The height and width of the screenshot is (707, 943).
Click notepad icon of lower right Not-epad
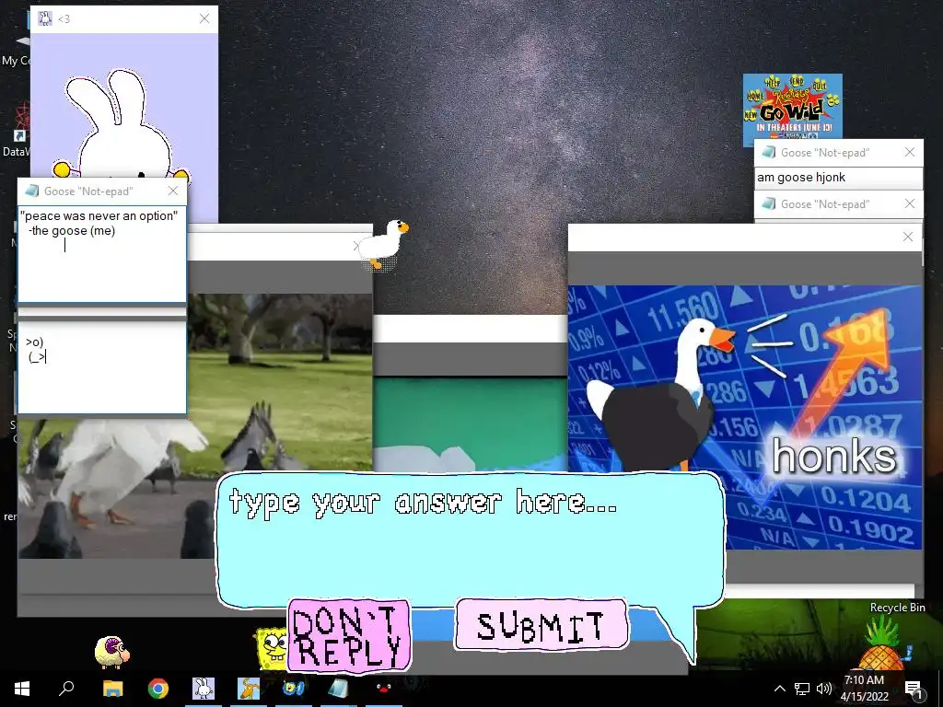click(x=769, y=203)
